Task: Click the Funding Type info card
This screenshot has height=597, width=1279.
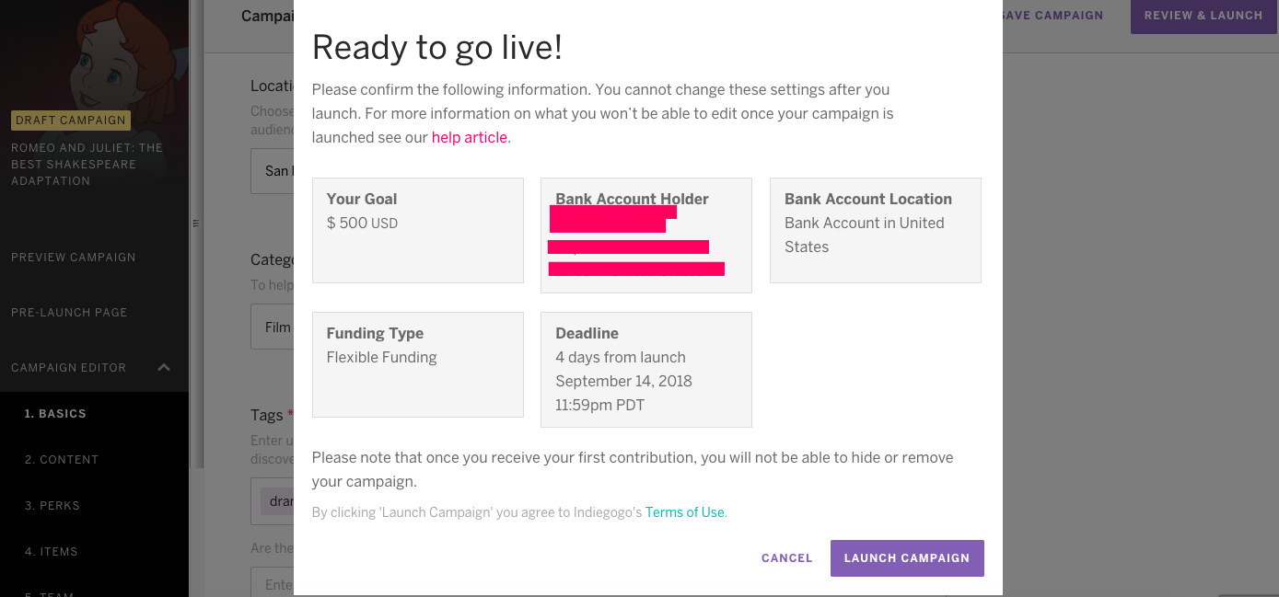Action: 418,365
